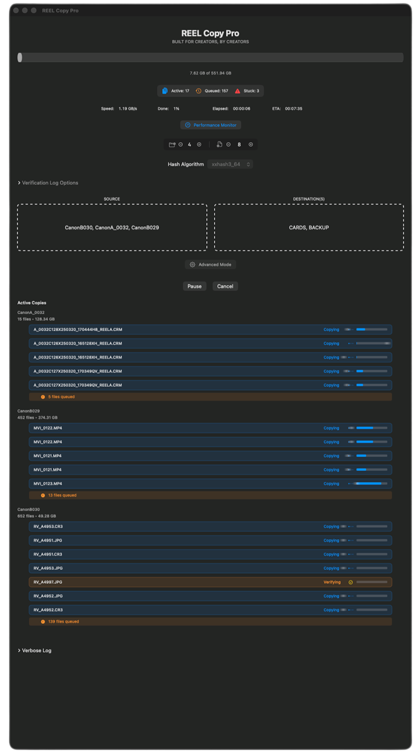Screen dimensions: 417x754
Task: Increase the file thread count from 8
Action: (x=251, y=144)
